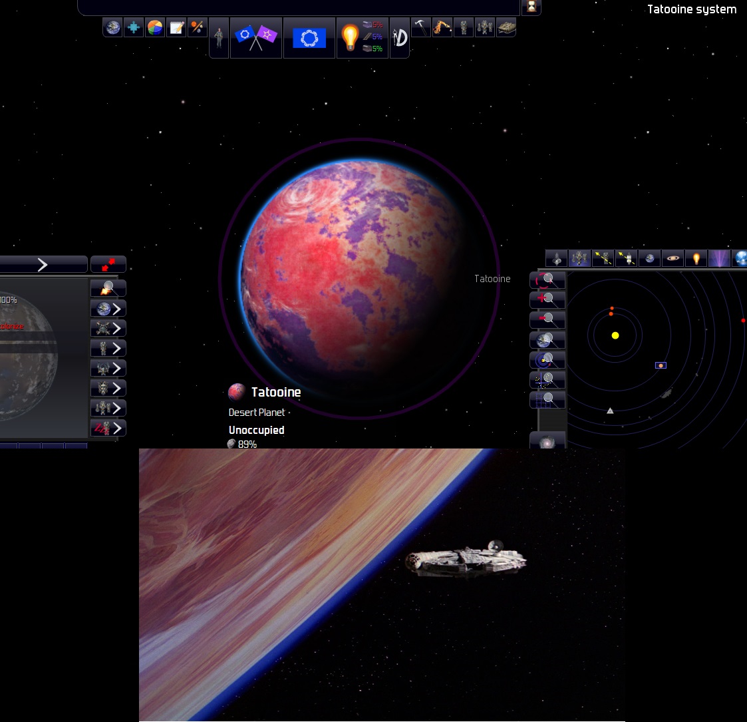Click the orange excavator builder icon

(442, 28)
